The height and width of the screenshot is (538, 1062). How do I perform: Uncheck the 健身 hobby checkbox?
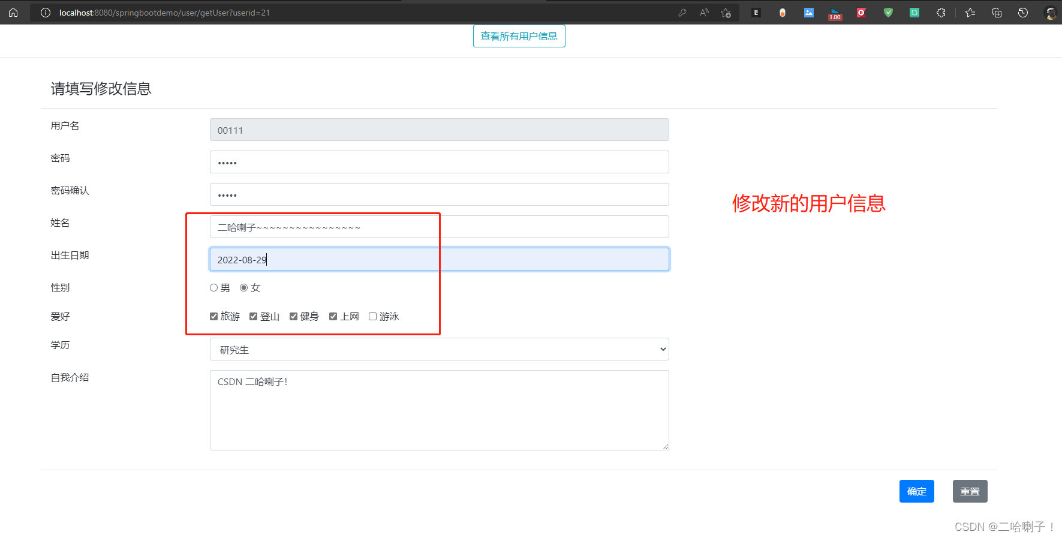point(293,317)
